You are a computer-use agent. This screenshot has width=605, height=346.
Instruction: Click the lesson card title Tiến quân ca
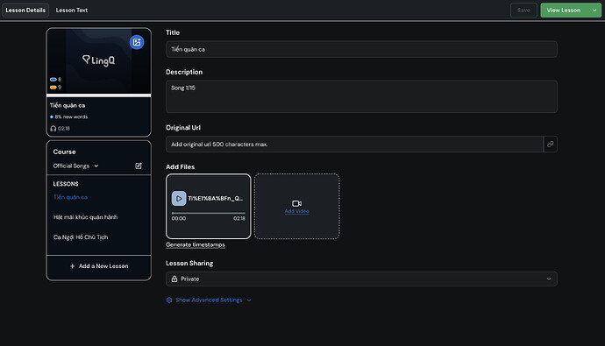tap(68, 105)
